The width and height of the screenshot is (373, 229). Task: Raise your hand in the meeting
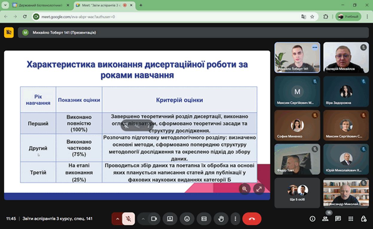click(221, 219)
